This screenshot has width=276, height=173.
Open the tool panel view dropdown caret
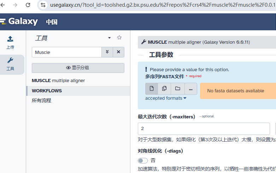(109, 38)
